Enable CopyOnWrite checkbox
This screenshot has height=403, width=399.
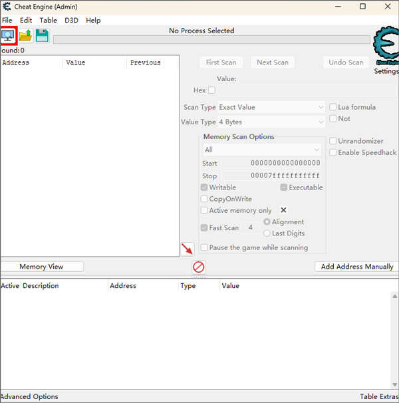pos(204,199)
